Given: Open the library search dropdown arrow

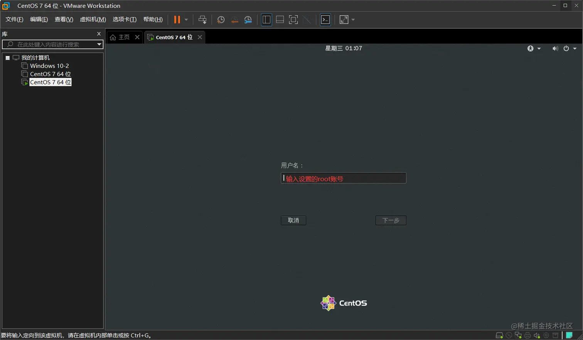Looking at the screenshot, I should tap(99, 44).
